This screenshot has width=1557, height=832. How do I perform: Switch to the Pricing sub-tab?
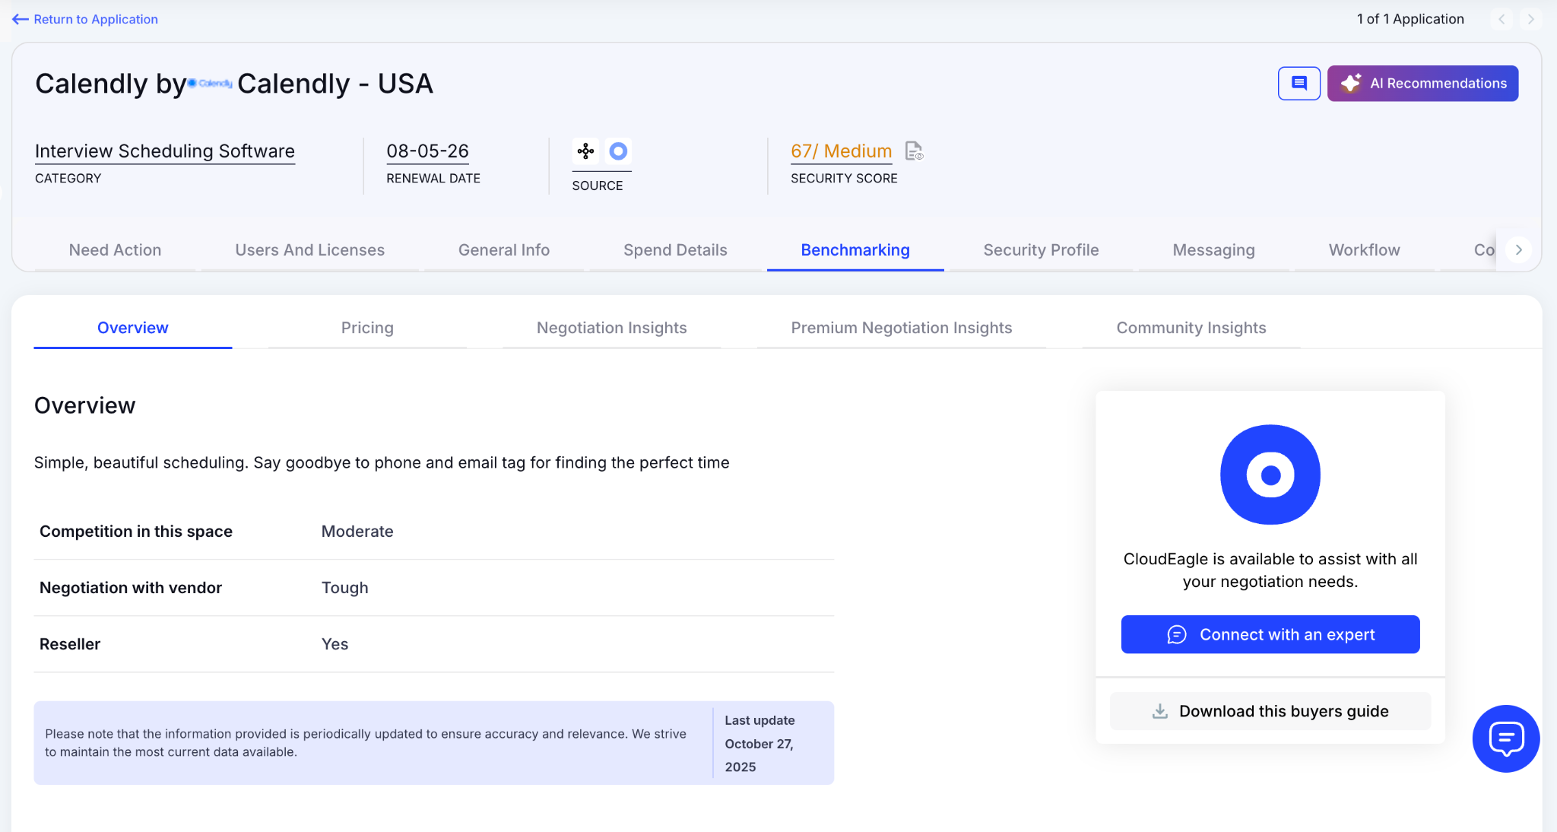pyautogui.click(x=367, y=328)
